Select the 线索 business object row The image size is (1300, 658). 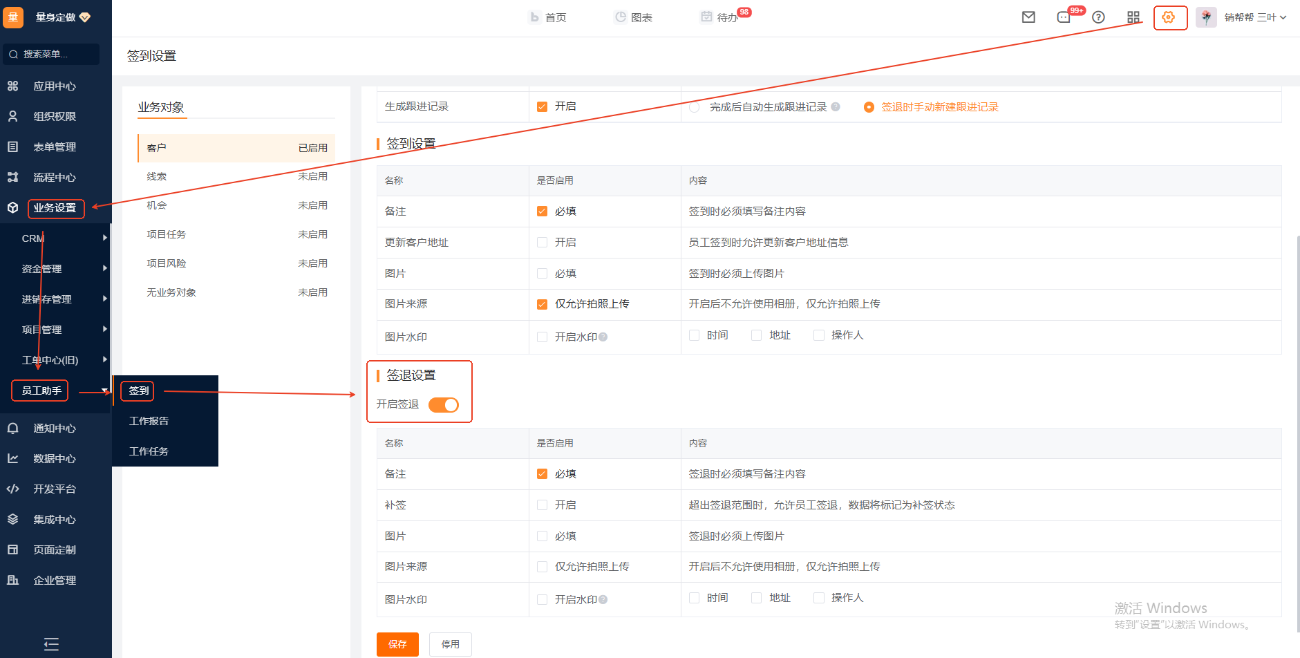point(236,177)
